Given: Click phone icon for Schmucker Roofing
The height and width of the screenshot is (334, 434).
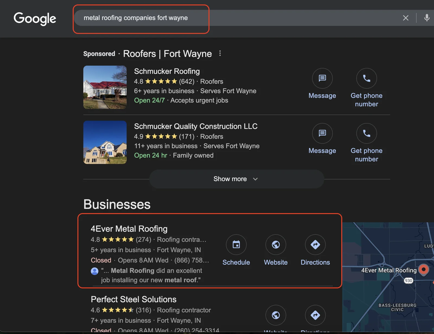Looking at the screenshot, I should 366,78.
